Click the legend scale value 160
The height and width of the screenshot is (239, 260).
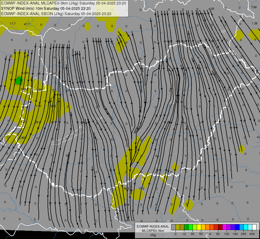click(x=235, y=234)
